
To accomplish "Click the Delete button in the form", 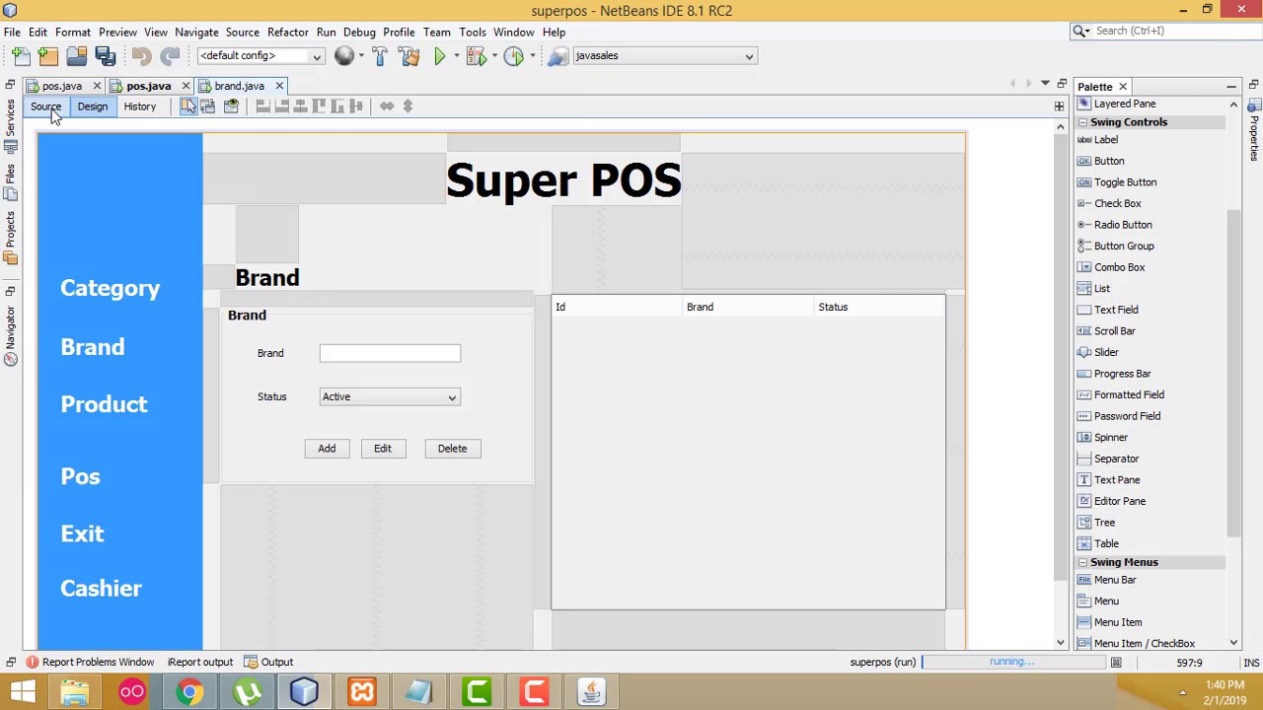I will click(x=452, y=449).
